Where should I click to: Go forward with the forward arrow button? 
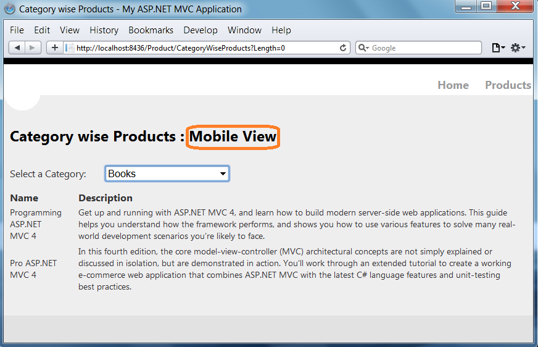(33, 48)
